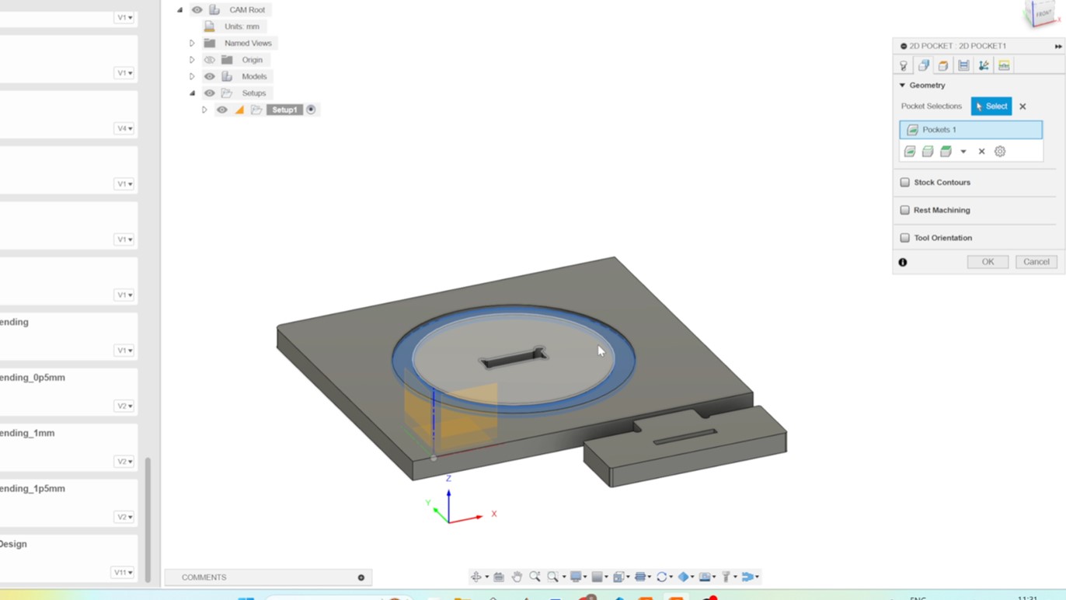
Task: Collapse the Geometry section
Action: tap(903, 85)
